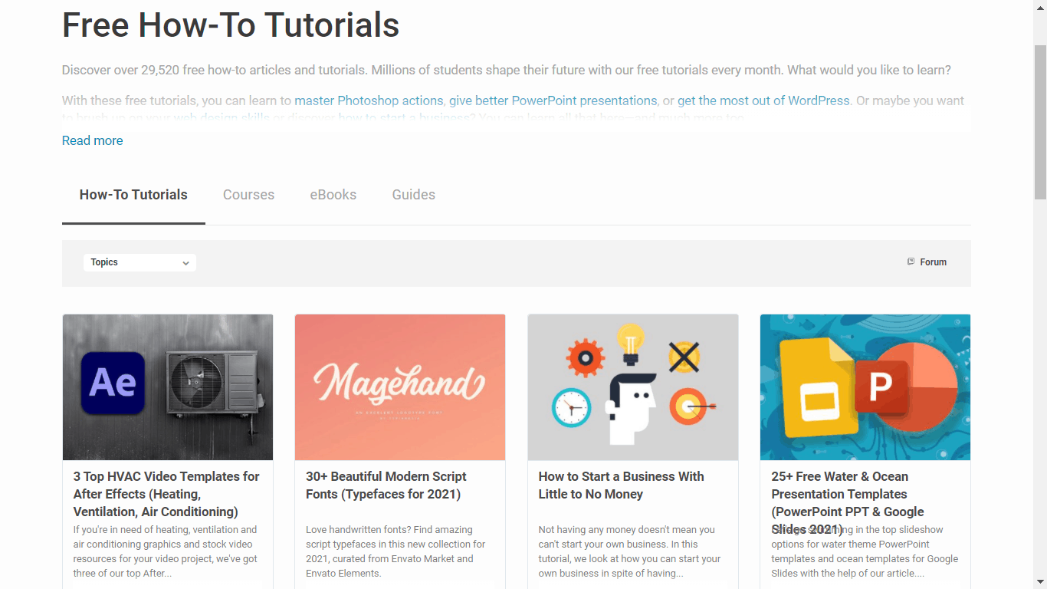Click the page vertical scrollbar thumb
The image size is (1047, 589).
click(1040, 121)
